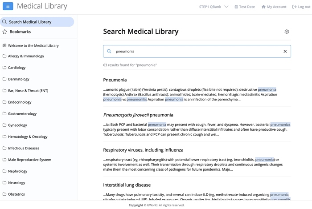
Task: Click the Cardiology folder icon
Action: (4, 68)
